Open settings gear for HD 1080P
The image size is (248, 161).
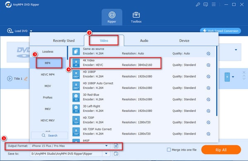[208, 76]
